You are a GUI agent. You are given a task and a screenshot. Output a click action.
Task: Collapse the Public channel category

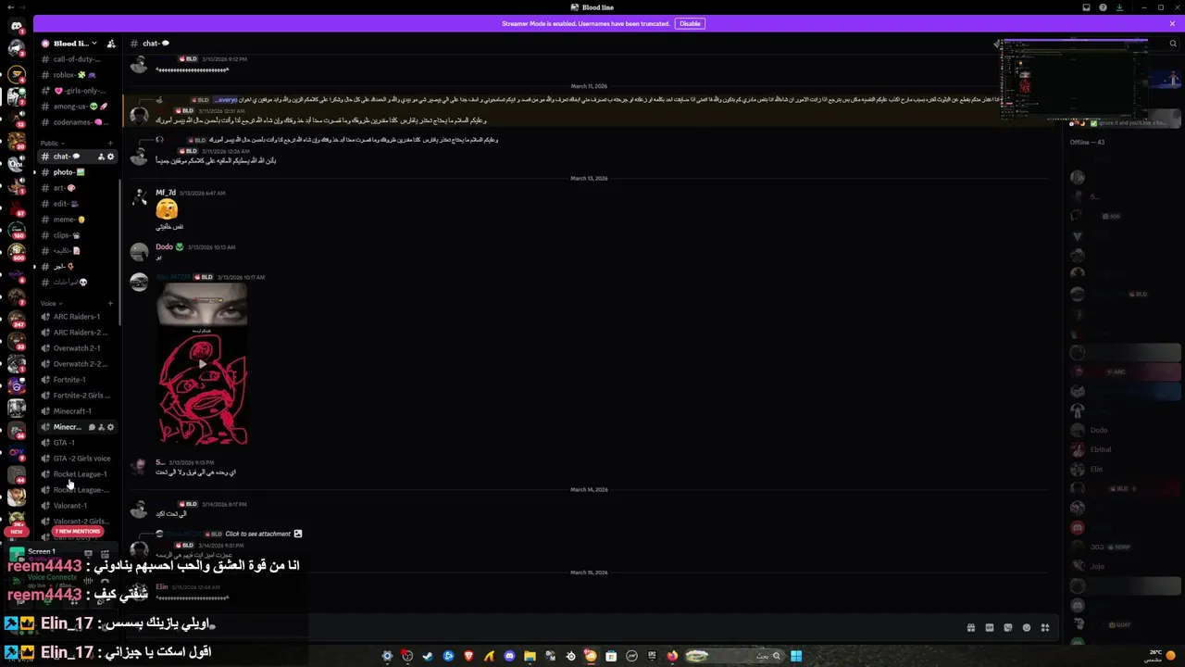50,144
